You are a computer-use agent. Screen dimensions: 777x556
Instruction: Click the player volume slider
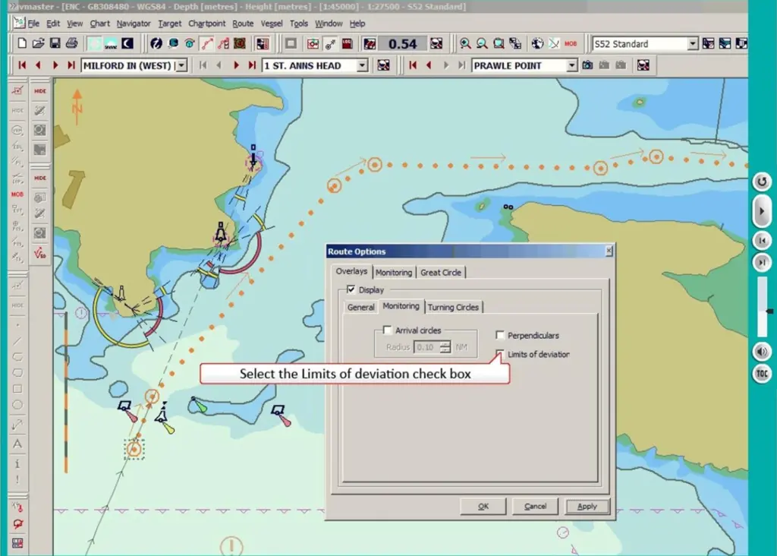point(762,308)
